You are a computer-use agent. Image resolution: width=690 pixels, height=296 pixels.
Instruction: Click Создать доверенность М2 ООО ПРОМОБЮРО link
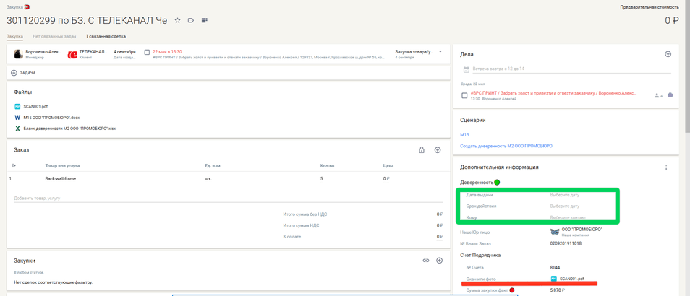click(x=506, y=146)
